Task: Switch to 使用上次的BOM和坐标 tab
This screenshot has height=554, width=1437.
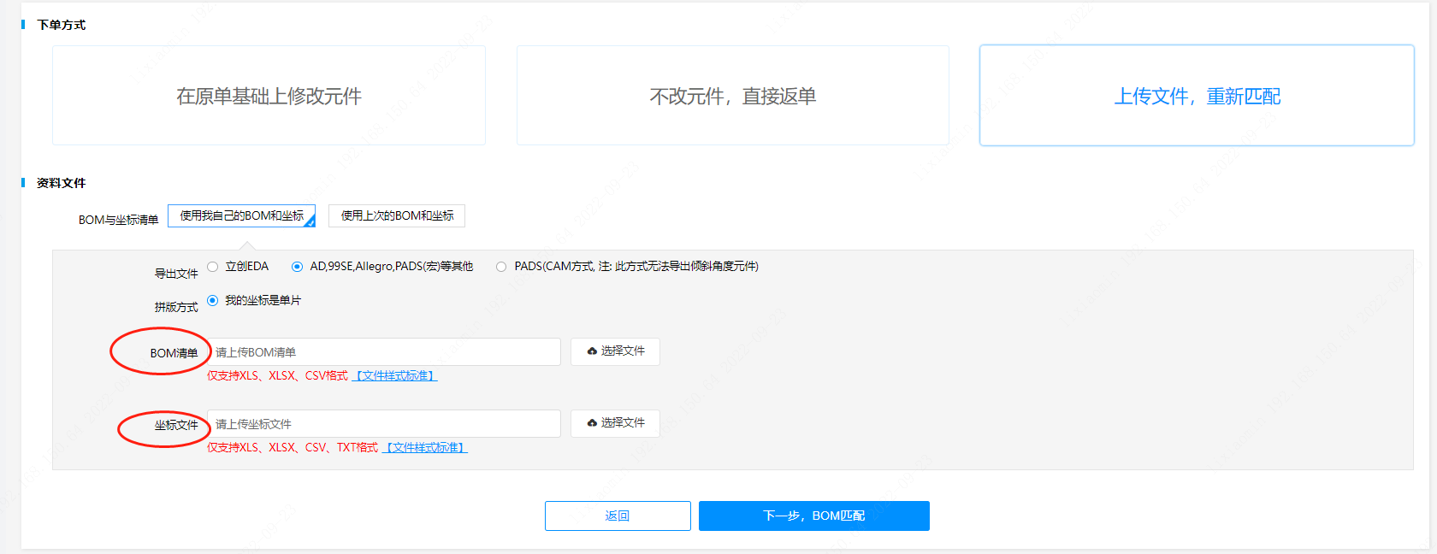Action: pyautogui.click(x=397, y=216)
